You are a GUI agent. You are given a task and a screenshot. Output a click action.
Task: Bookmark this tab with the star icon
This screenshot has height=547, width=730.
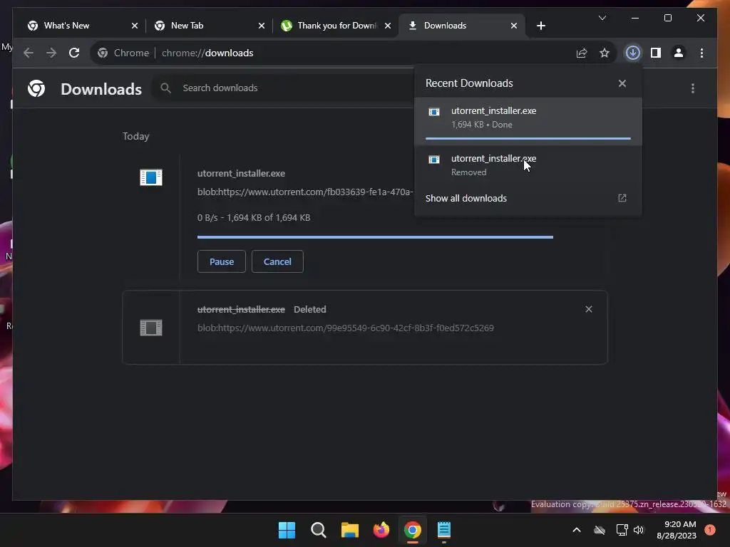point(605,53)
